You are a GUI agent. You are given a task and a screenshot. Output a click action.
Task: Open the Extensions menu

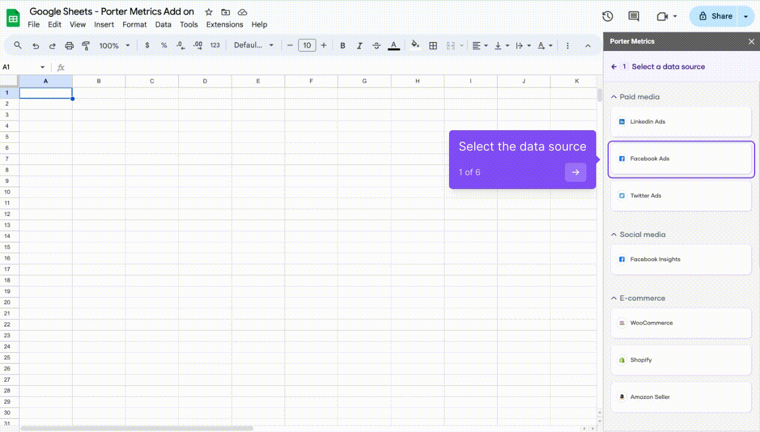click(225, 25)
